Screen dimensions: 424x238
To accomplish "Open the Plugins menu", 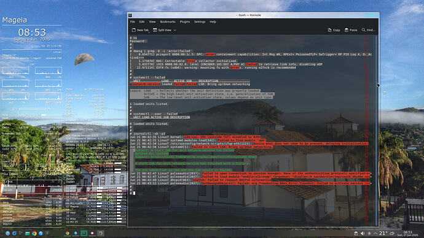I will pos(185,22).
